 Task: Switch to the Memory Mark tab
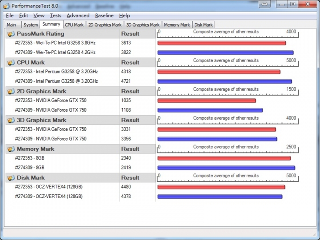click(x=177, y=25)
